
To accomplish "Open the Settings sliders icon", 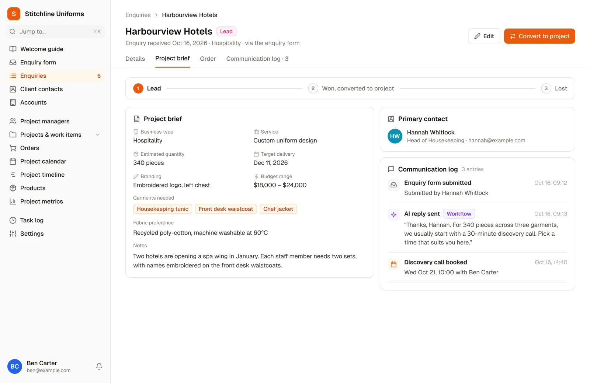I will click(13, 233).
